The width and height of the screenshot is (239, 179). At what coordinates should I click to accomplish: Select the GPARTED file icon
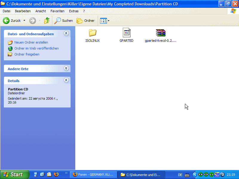(126, 33)
